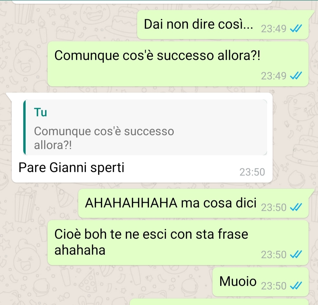Select the "AHAHAHHAHA ma cosa dici" message
Image resolution: width=318 pixels, height=305 pixels.
coord(193,203)
